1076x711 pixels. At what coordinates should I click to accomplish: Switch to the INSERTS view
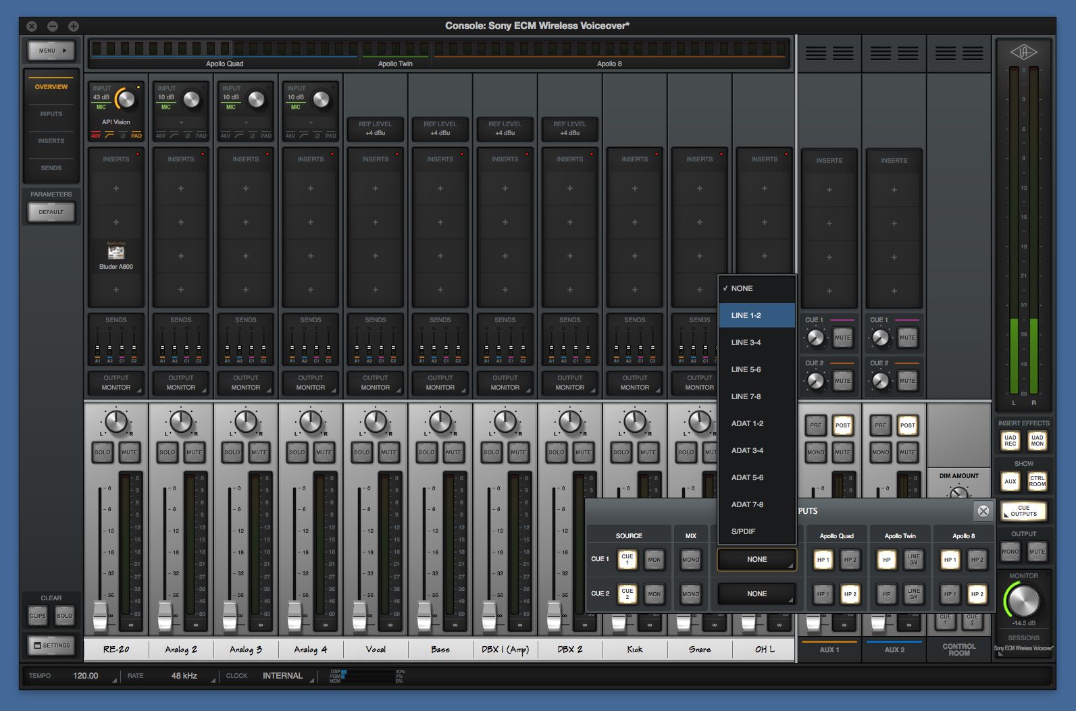tap(51, 141)
